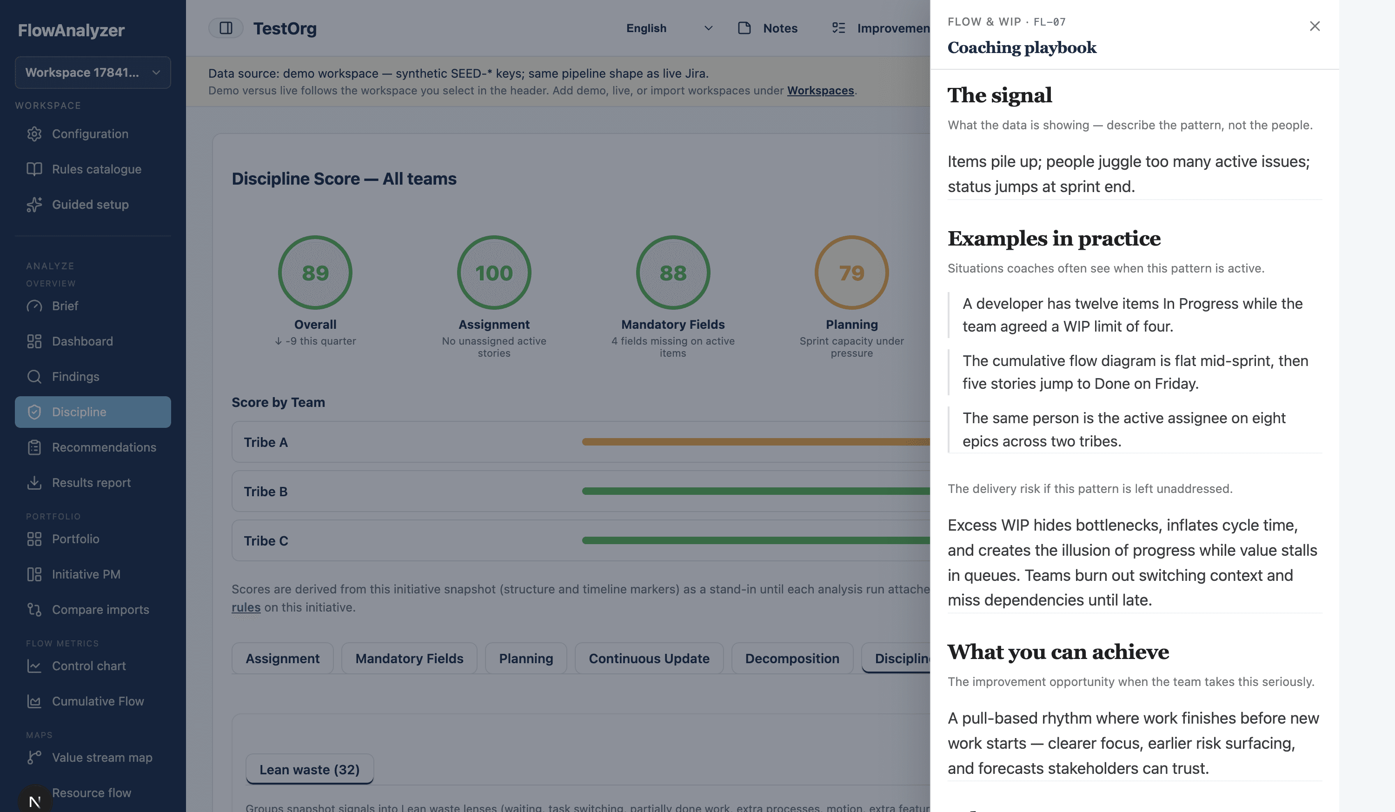The height and width of the screenshot is (812, 1395).
Task: Click the Findings magnifier icon
Action: pos(34,376)
